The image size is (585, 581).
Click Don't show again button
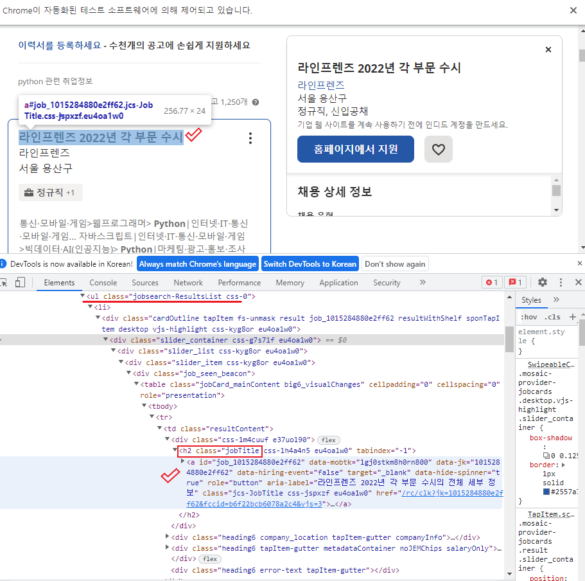pos(395,264)
